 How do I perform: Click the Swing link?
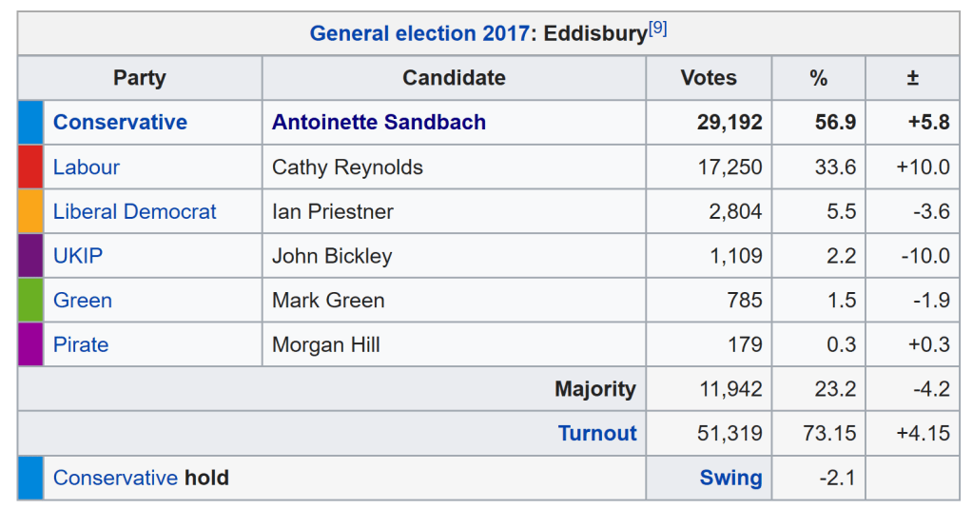[x=730, y=478]
